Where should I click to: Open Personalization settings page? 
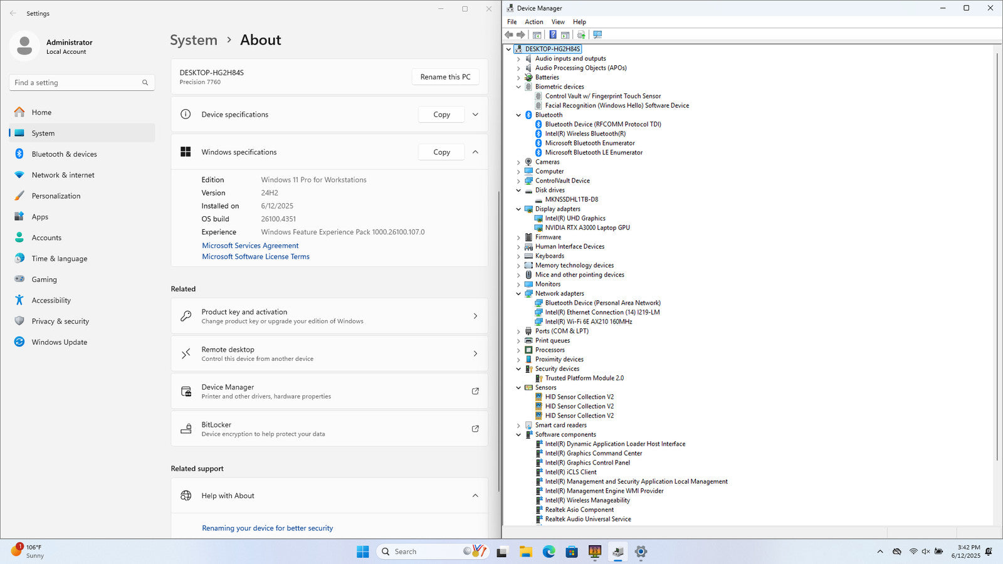[x=82, y=196]
